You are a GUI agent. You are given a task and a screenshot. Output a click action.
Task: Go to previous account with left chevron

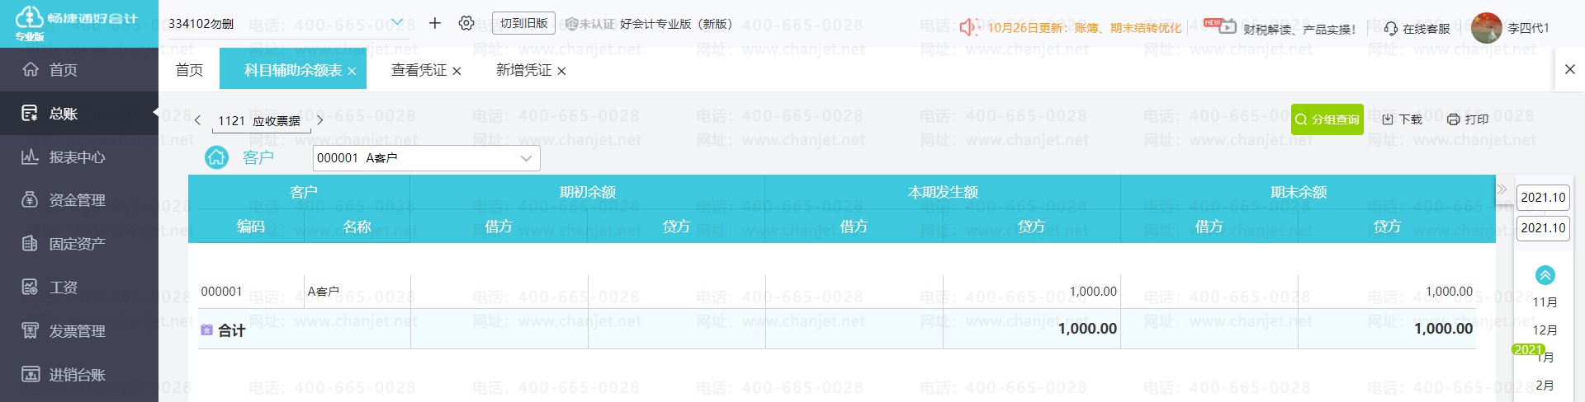click(x=197, y=120)
